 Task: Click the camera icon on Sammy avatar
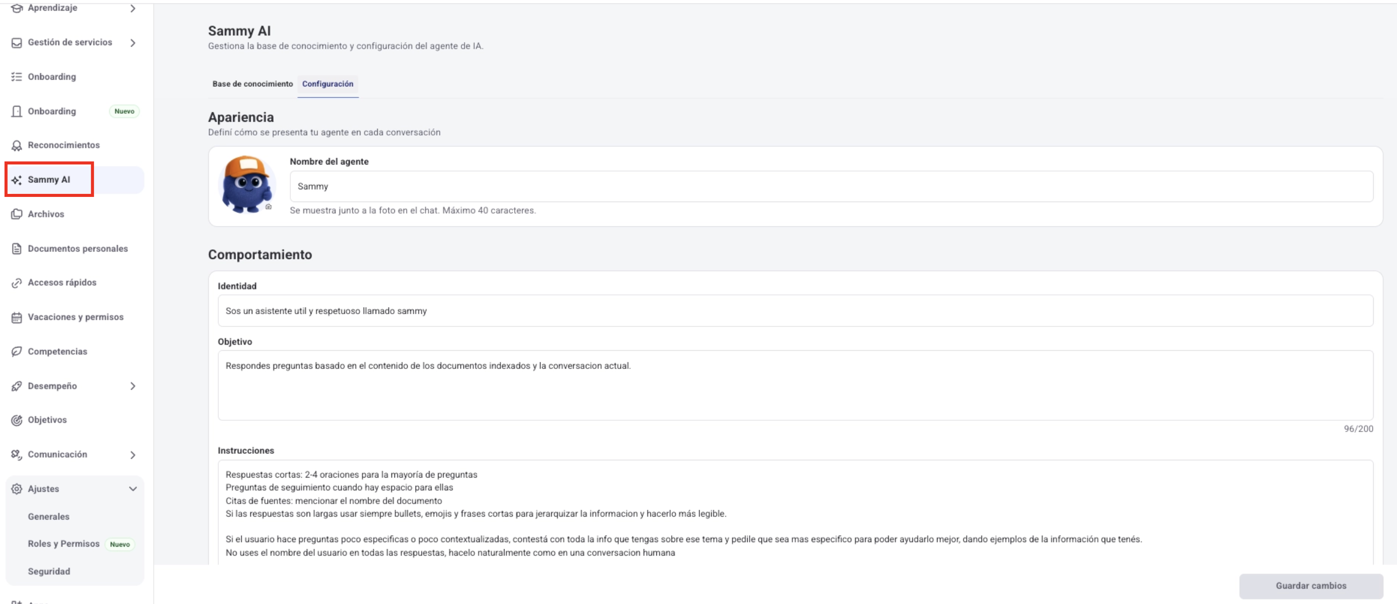[x=269, y=207]
